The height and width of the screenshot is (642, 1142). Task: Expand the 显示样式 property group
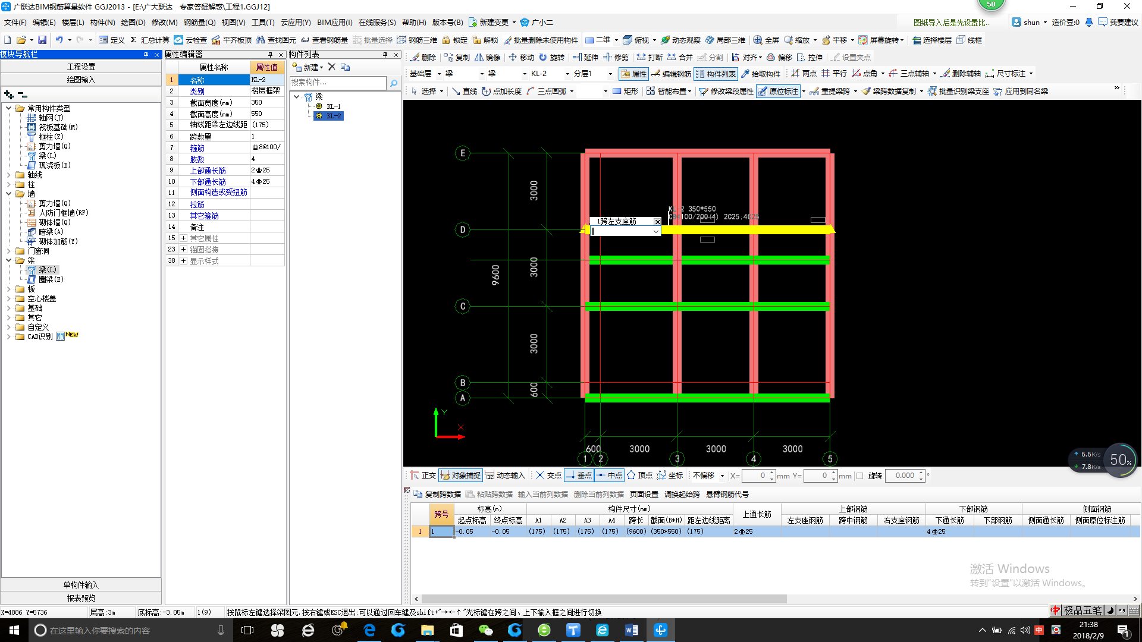(x=183, y=261)
